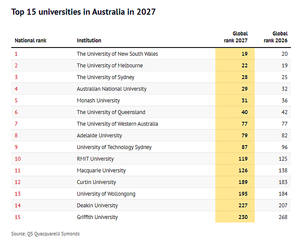This screenshot has width=300, height=241.
Task: Click 'University of Technology Sydney' name
Action: pos(114,147)
